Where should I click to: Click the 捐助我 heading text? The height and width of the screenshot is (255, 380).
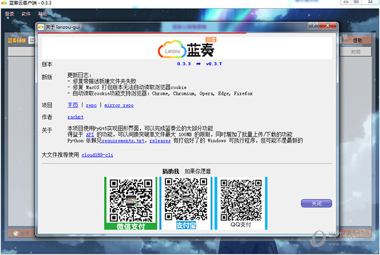[x=170, y=171]
